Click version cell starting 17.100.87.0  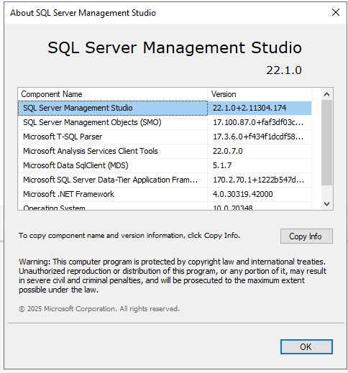[x=260, y=122]
